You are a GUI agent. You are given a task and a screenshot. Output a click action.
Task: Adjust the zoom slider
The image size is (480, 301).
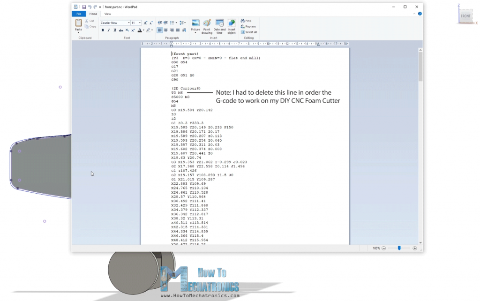tap(399, 248)
